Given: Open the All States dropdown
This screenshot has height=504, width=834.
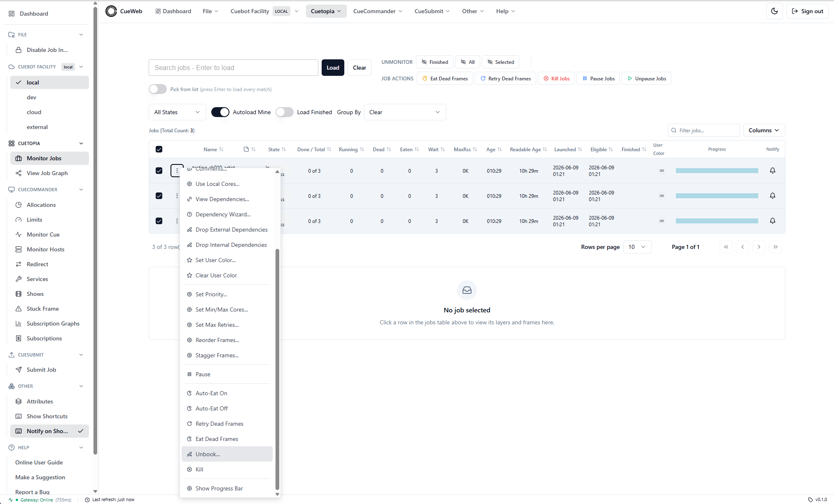Looking at the screenshot, I should tap(177, 112).
